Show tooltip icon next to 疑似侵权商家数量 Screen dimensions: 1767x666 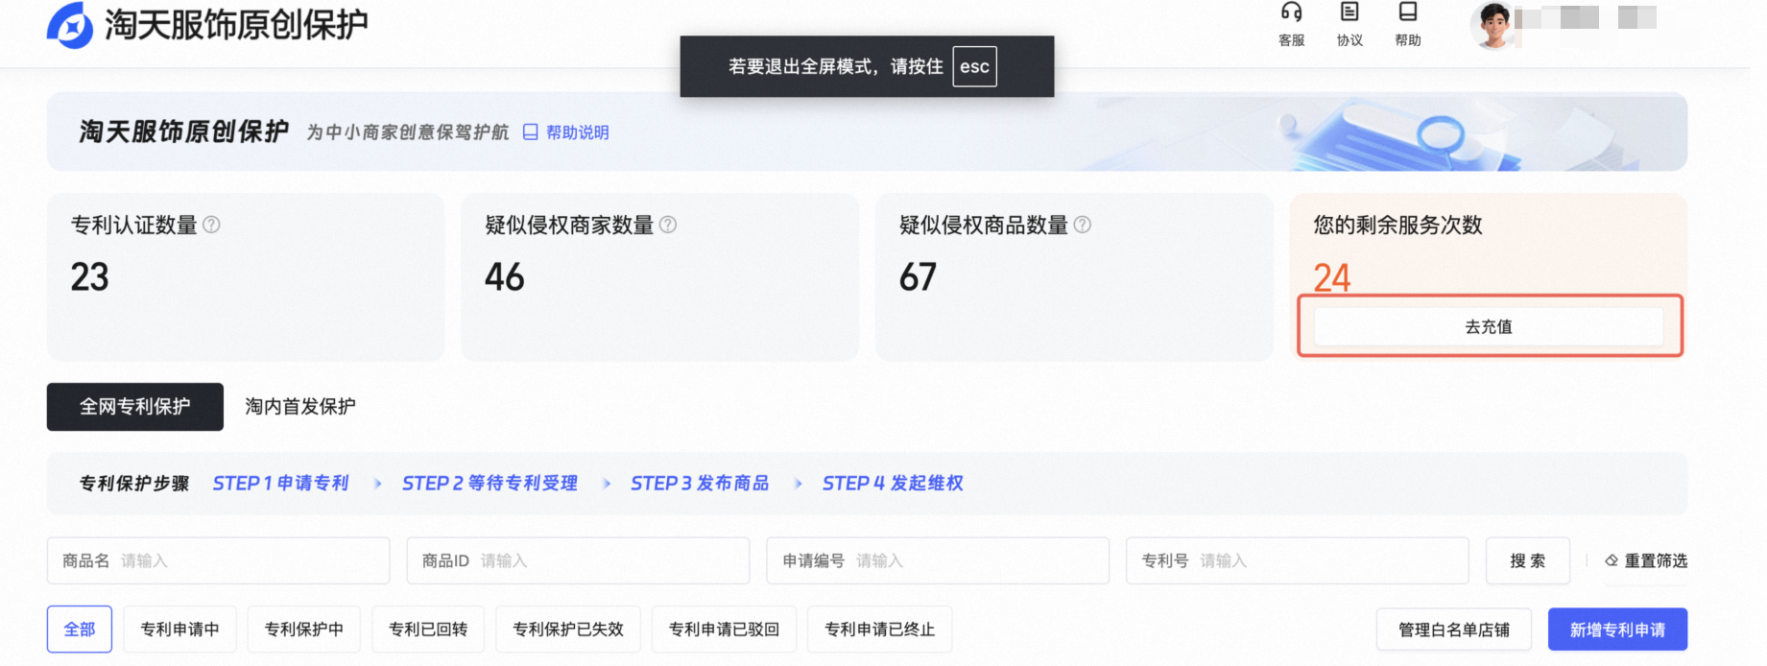click(x=668, y=225)
